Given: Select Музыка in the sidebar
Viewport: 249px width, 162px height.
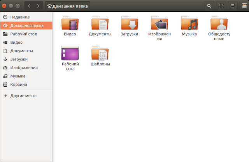Looking at the screenshot, I should click(26, 76).
